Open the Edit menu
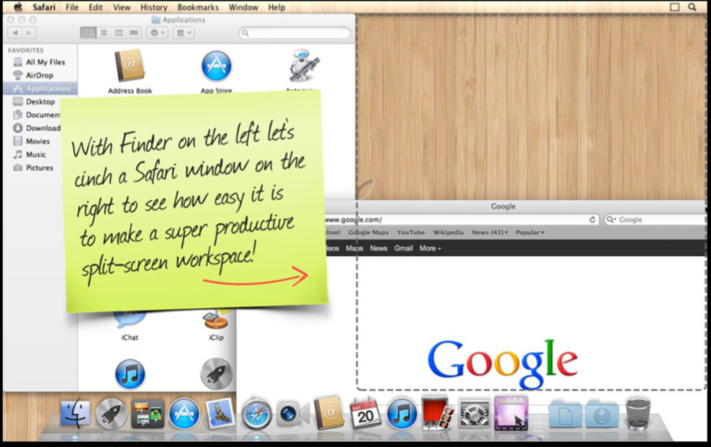 tap(95, 7)
